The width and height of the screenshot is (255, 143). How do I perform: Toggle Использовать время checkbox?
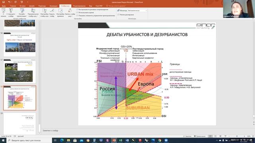pyautogui.click(x=77, y=12)
